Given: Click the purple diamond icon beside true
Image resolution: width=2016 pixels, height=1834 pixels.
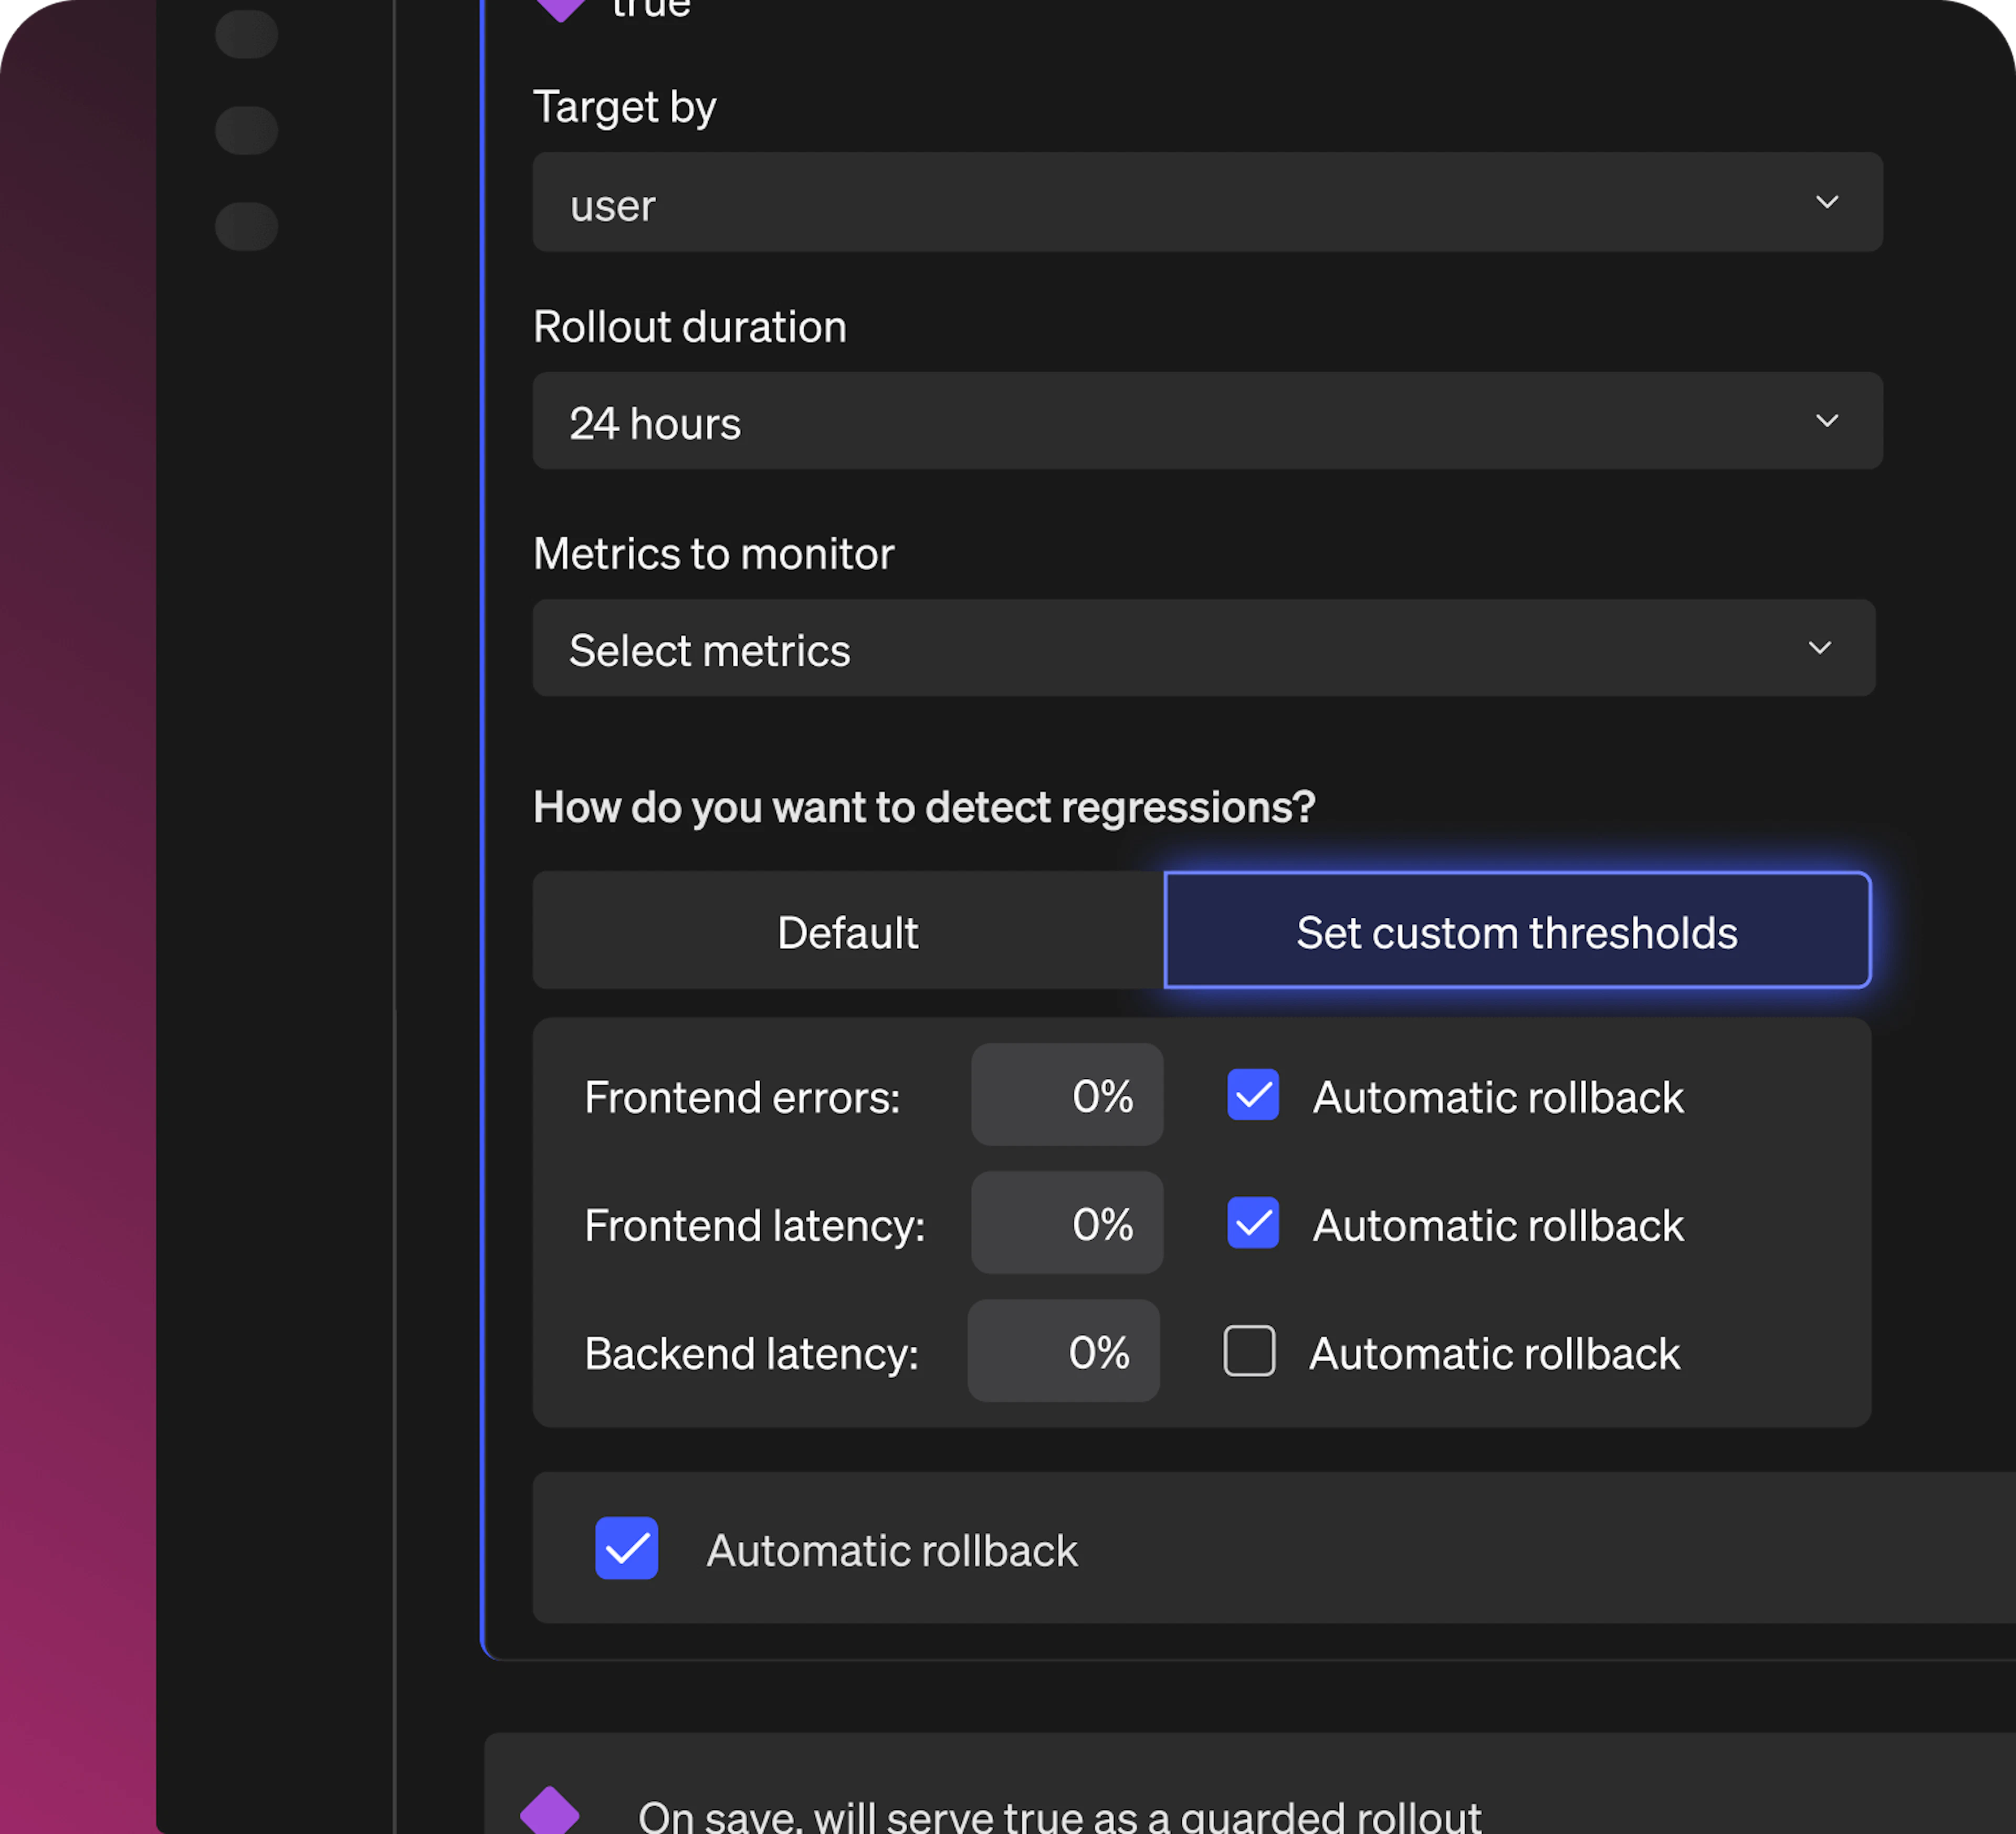Looking at the screenshot, I should point(560,8).
